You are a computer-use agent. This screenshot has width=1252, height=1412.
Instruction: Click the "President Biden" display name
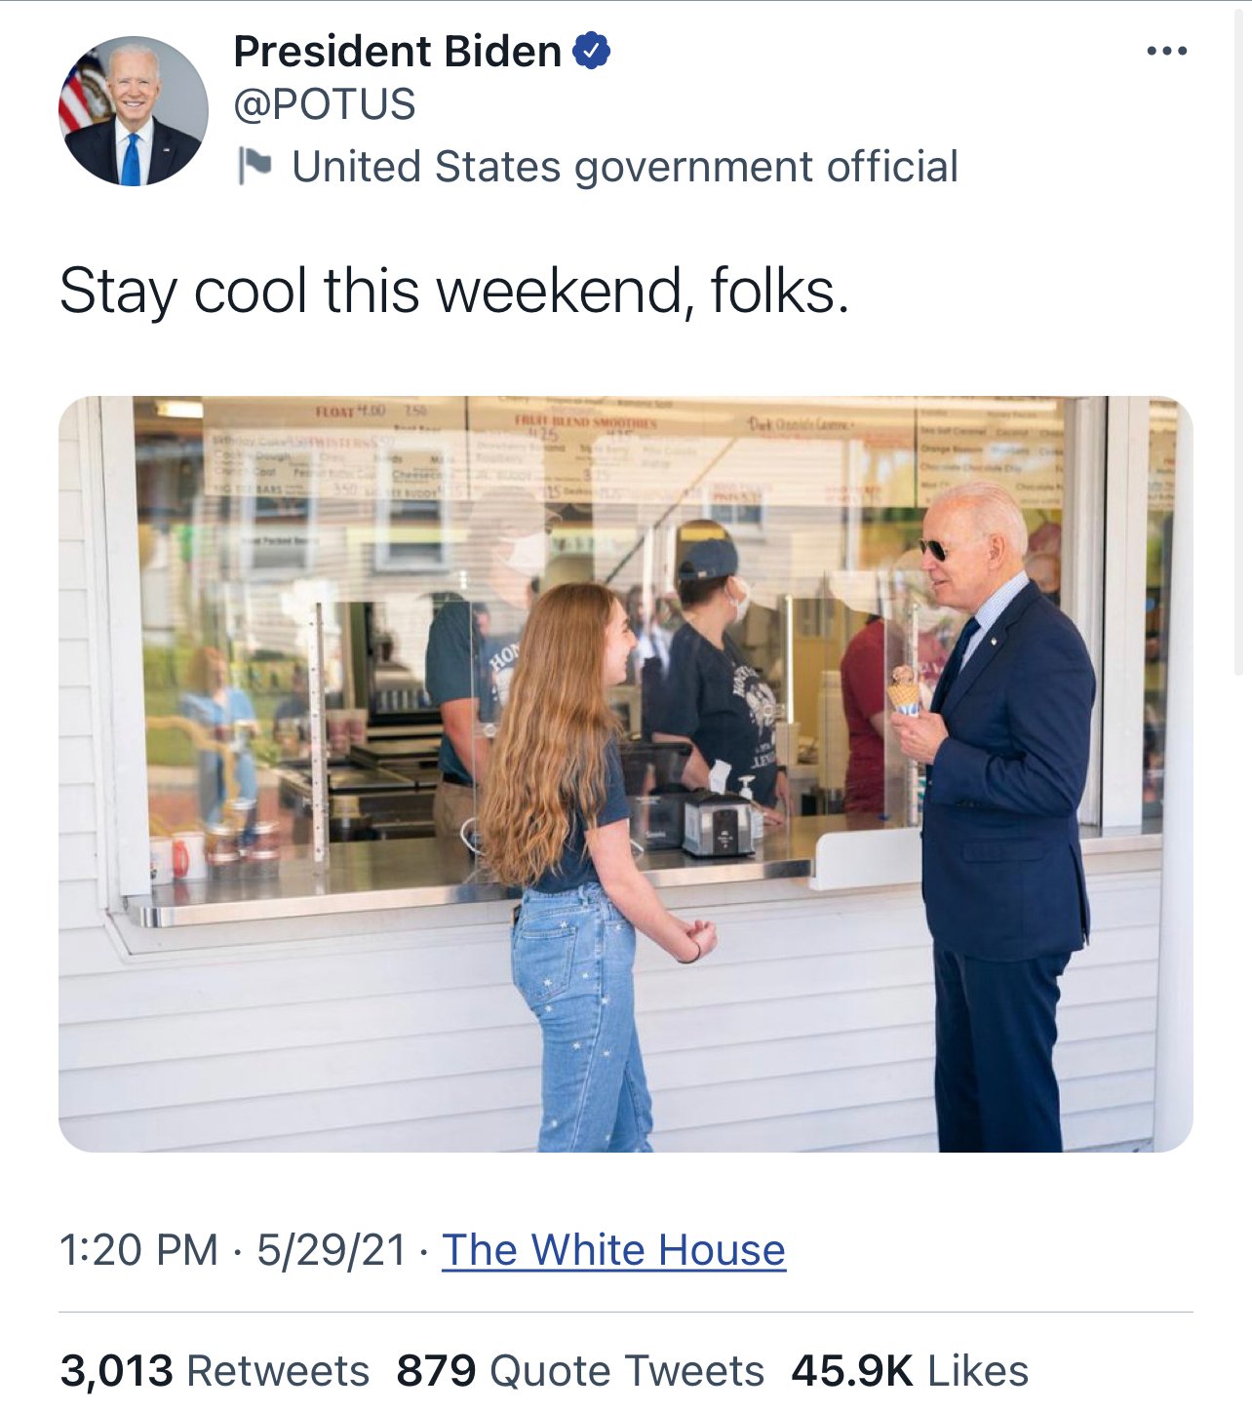coord(397,51)
